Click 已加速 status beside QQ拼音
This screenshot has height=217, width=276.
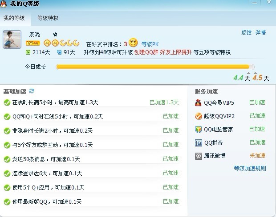[257, 142]
